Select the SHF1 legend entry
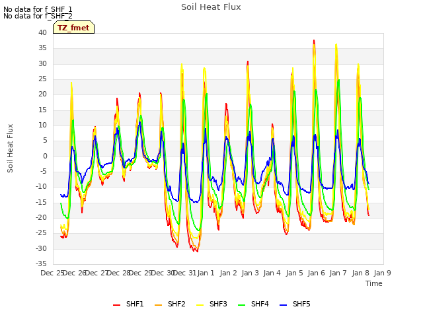This screenshot has width=423, height=317. point(128,304)
